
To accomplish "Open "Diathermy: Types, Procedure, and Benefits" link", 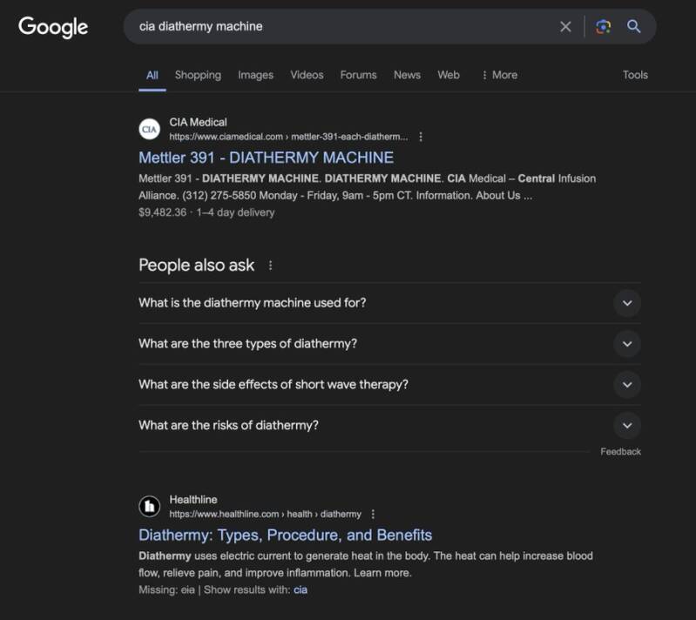I will pyautogui.click(x=285, y=535).
